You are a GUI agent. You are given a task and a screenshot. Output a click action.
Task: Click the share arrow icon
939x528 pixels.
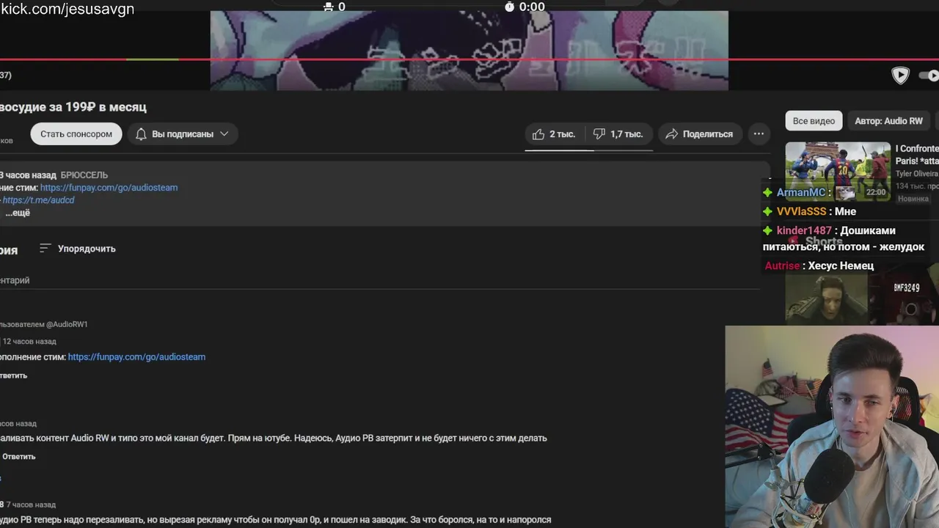coord(671,134)
